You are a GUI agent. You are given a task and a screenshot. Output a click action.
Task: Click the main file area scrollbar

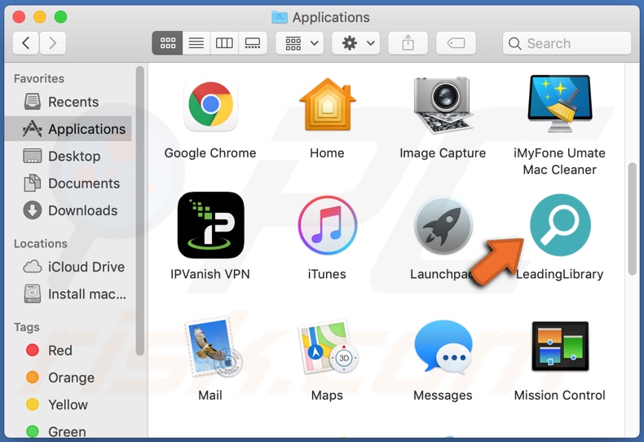[x=632, y=219]
